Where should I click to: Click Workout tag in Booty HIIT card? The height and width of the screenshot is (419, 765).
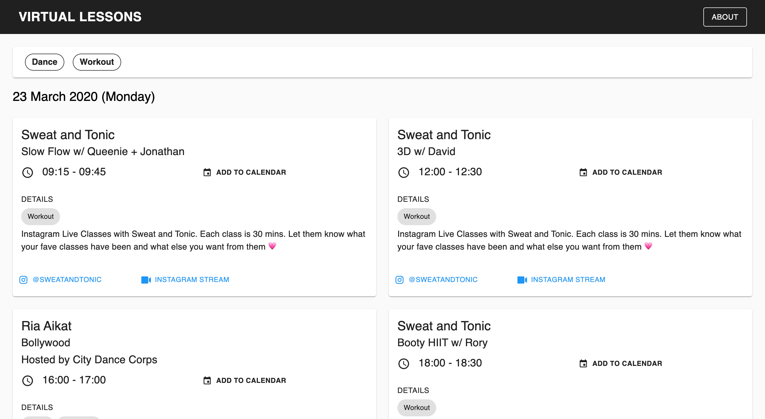coord(416,408)
